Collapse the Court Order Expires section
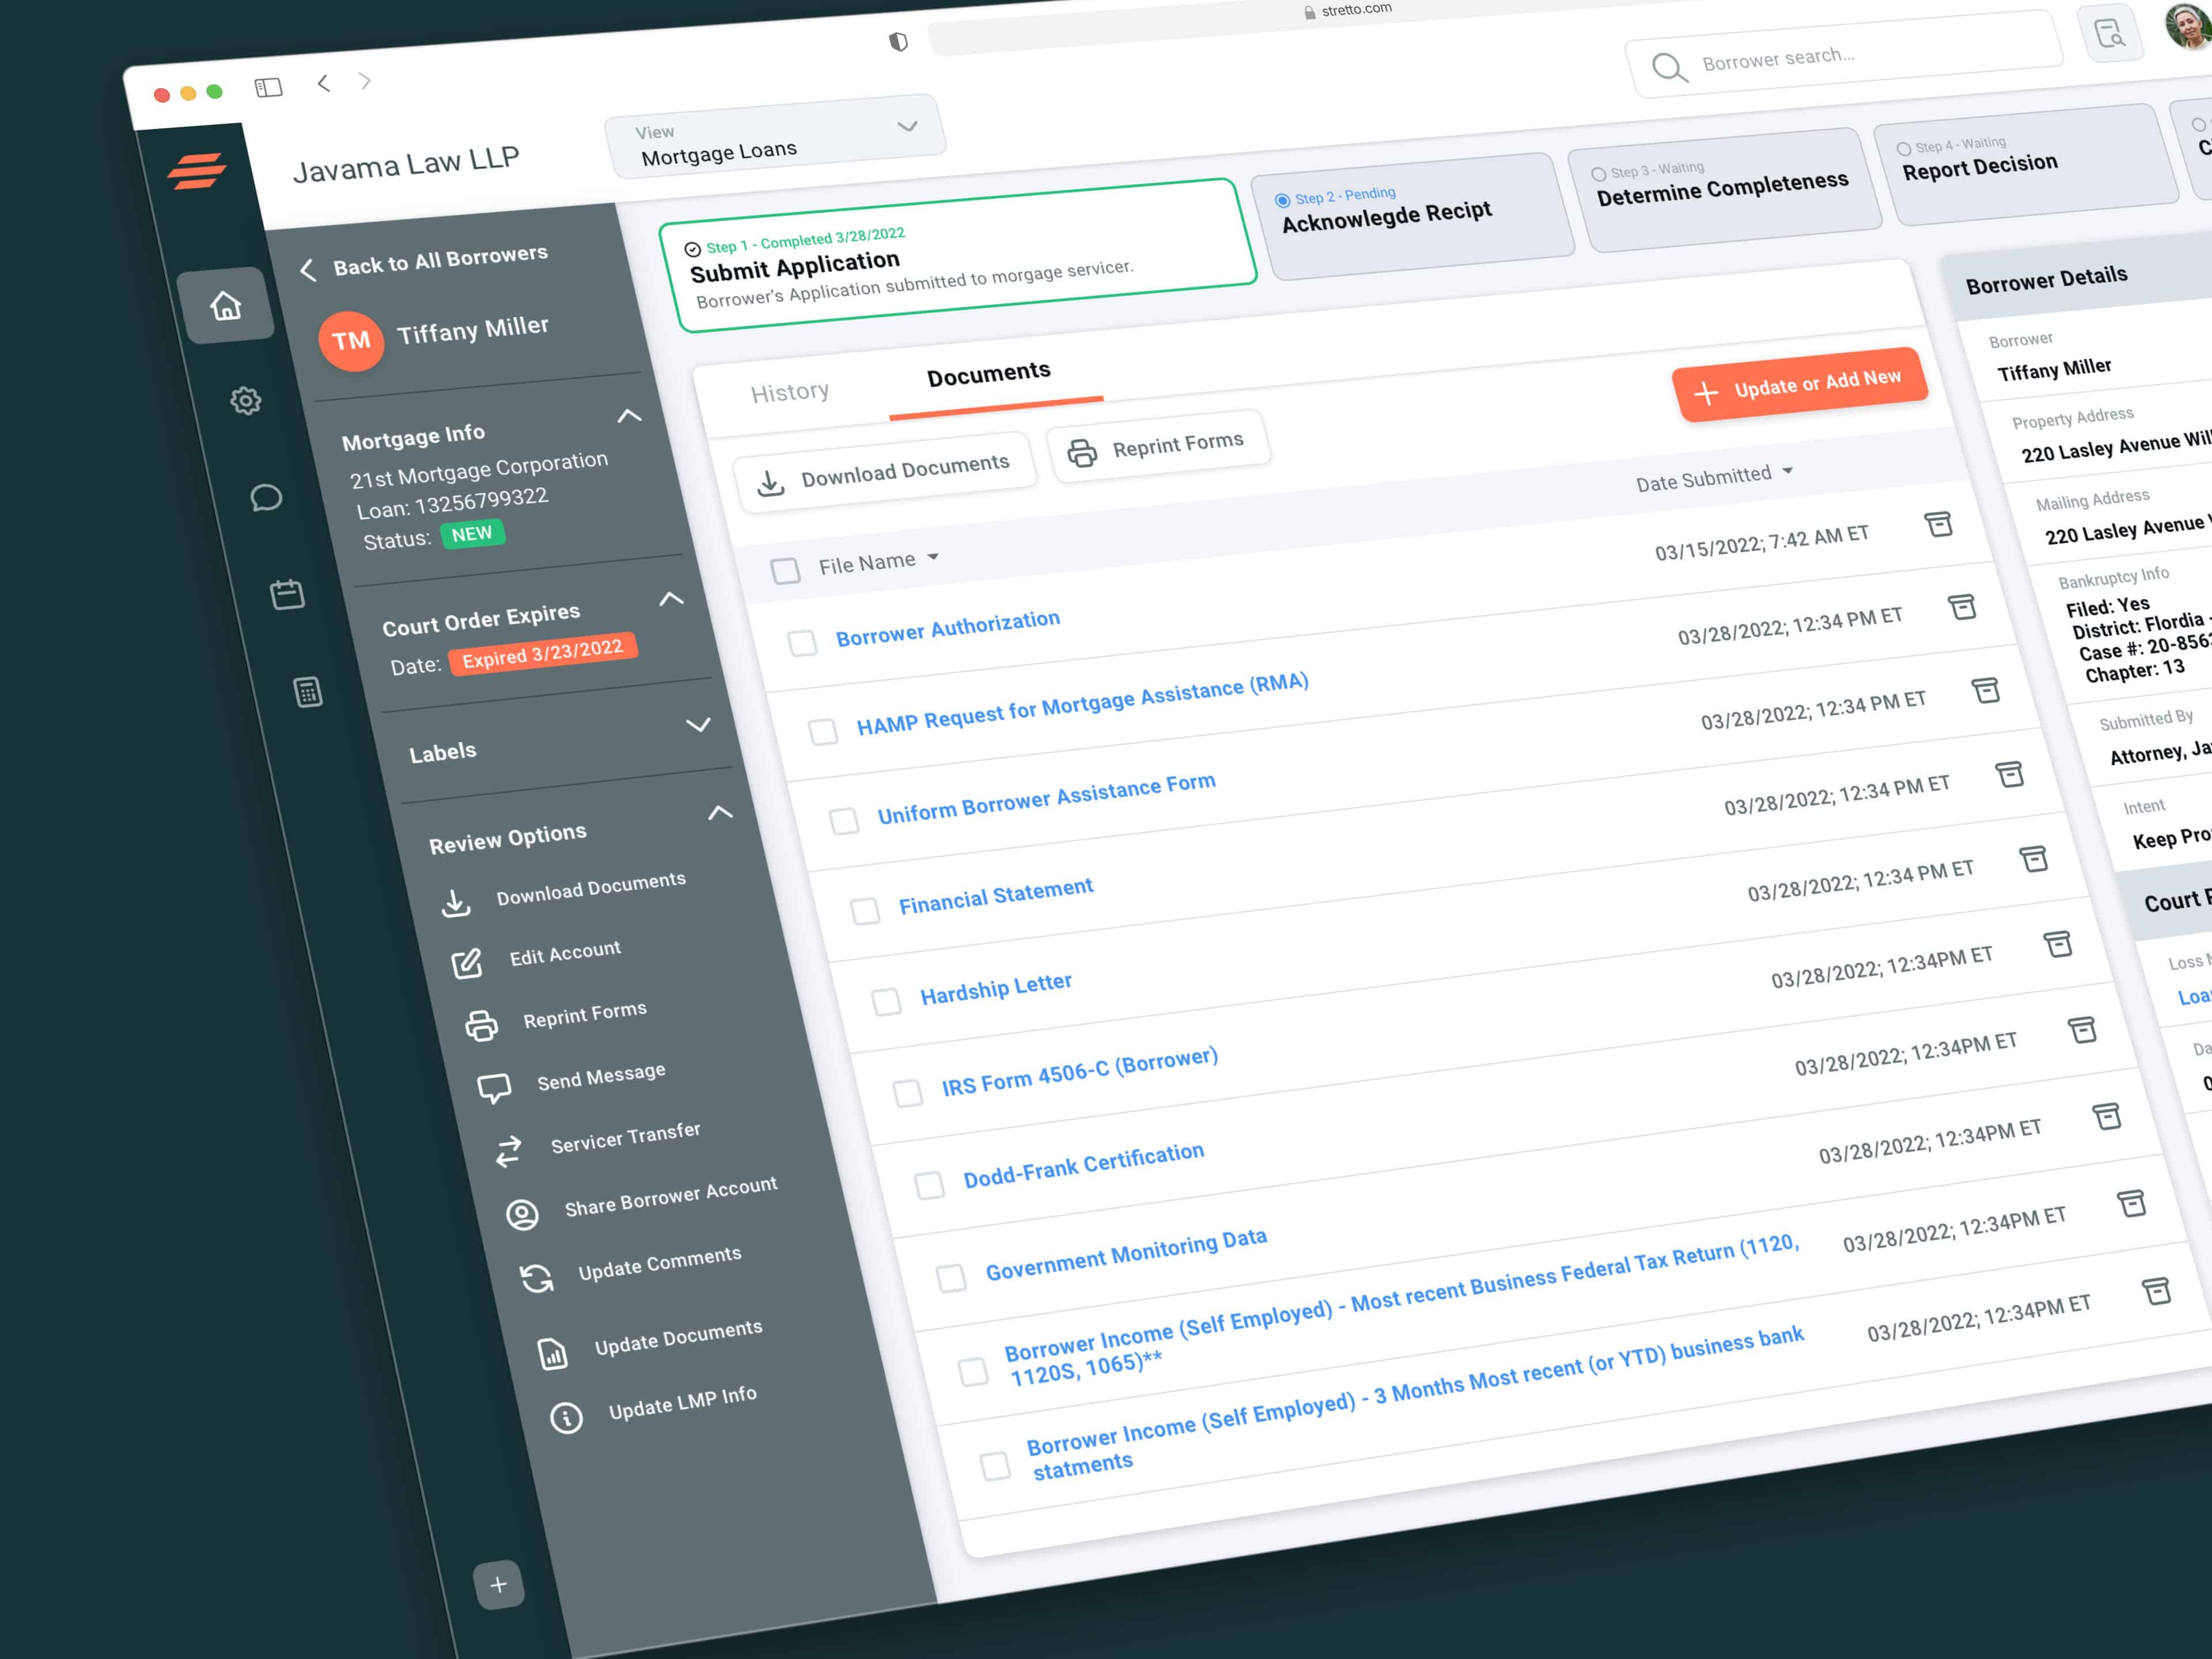The image size is (2212, 1659). (671, 599)
